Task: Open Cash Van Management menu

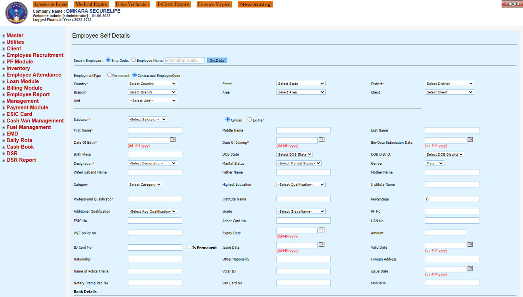Action: click(x=35, y=121)
